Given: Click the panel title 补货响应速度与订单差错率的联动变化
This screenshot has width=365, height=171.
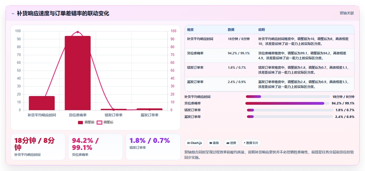Looking at the screenshot, I should tap(63, 13).
